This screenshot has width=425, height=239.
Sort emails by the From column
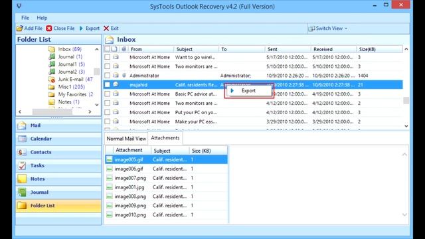(151, 49)
